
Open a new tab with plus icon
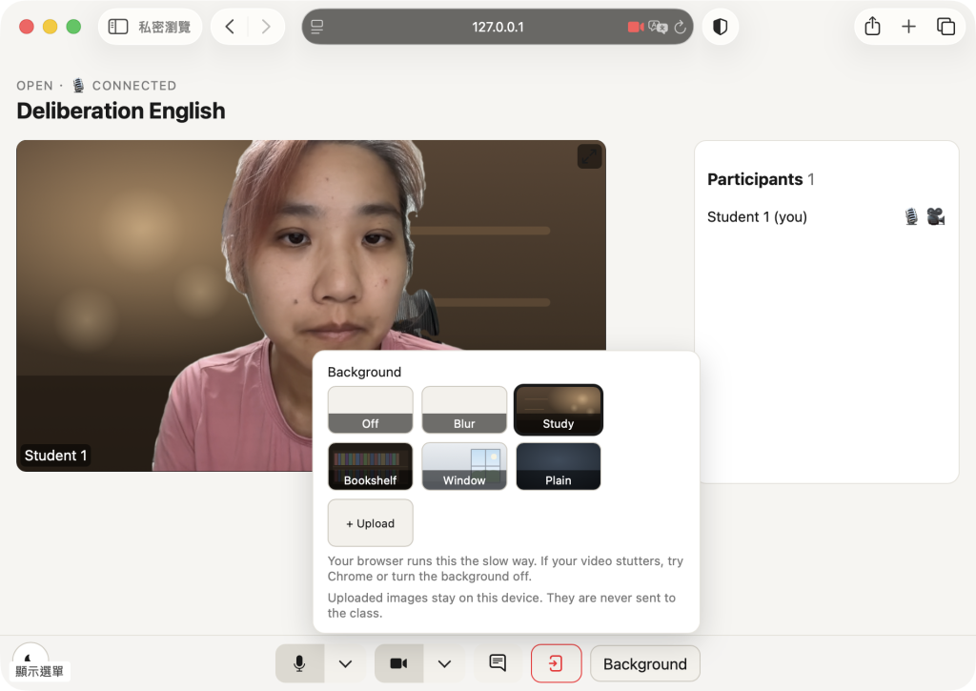coord(908,27)
